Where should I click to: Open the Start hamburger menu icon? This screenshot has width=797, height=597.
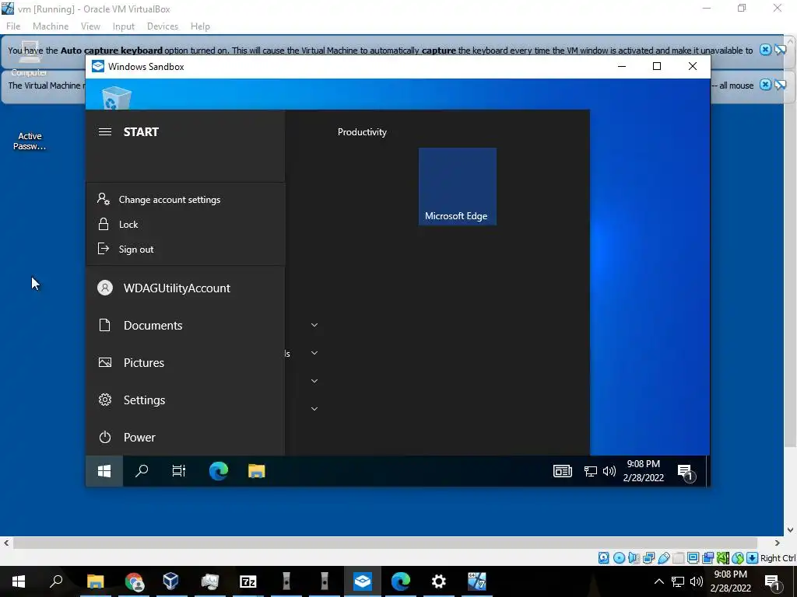pos(105,132)
